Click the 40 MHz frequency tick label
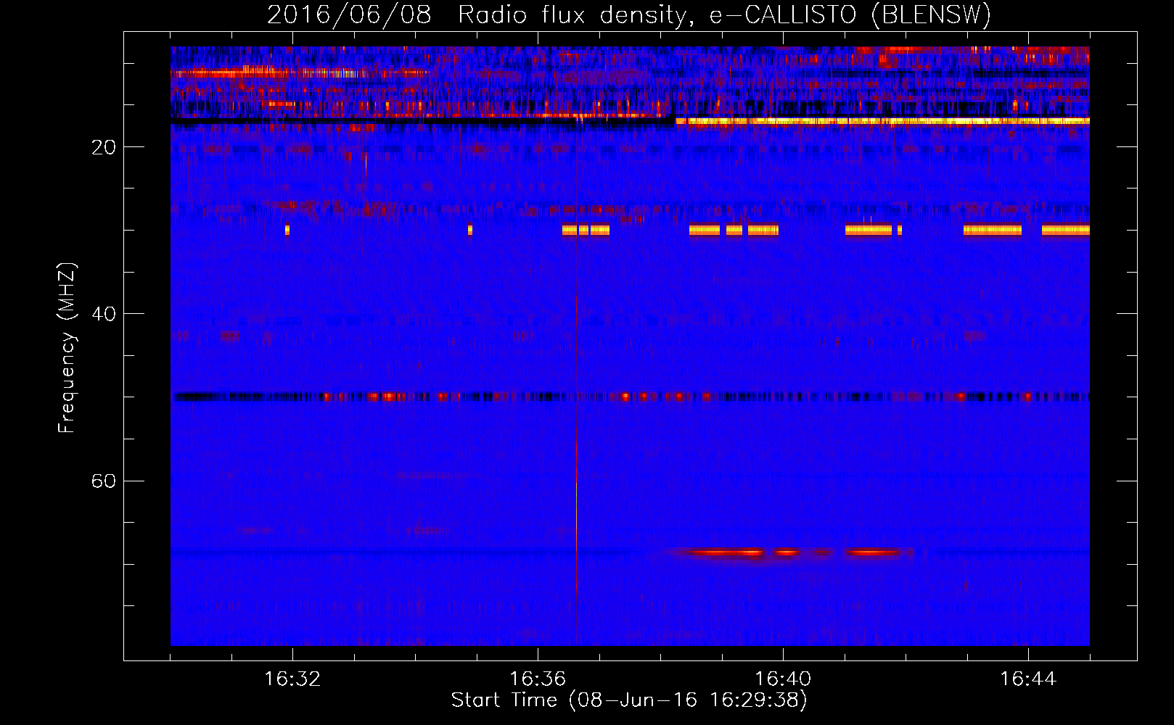 (104, 314)
